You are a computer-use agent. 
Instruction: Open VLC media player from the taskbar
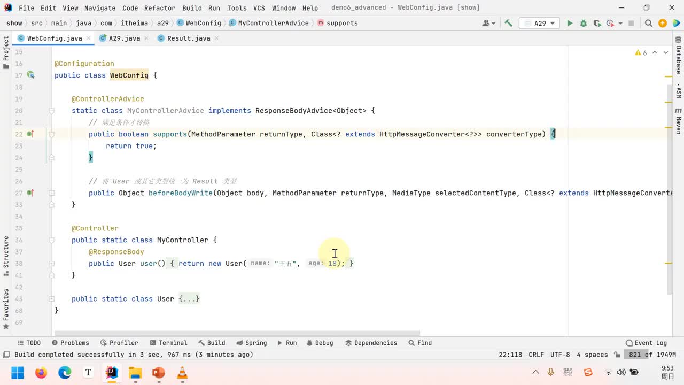[182, 373]
